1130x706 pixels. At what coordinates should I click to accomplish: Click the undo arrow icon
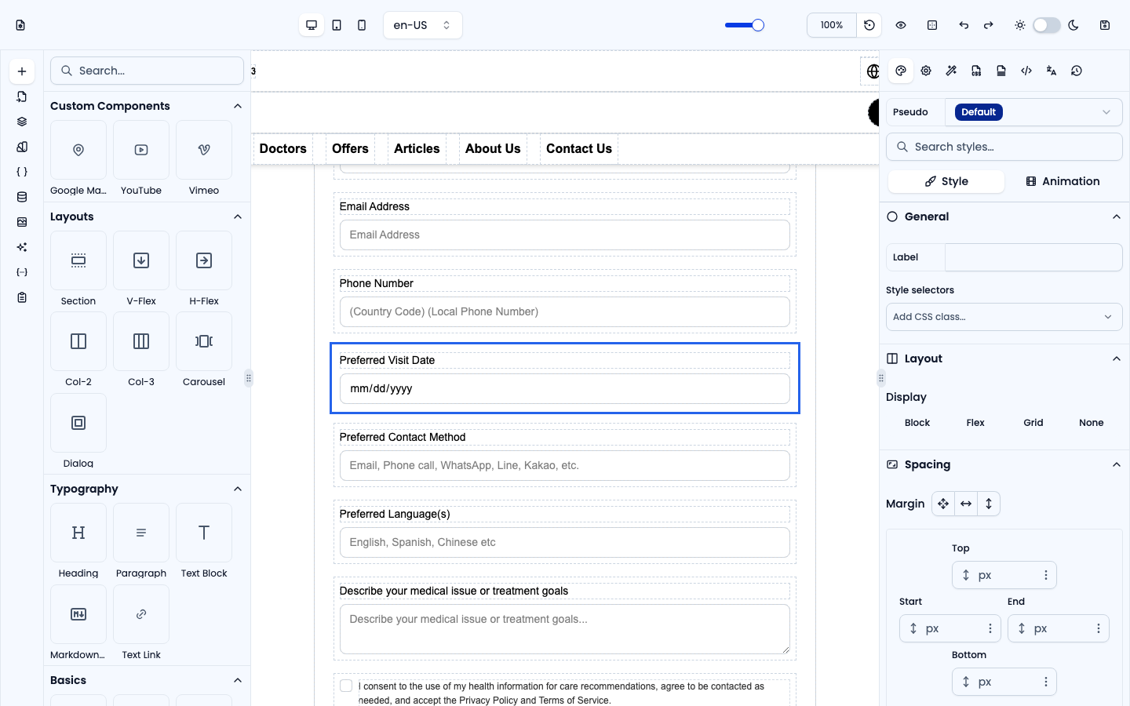tap(964, 25)
